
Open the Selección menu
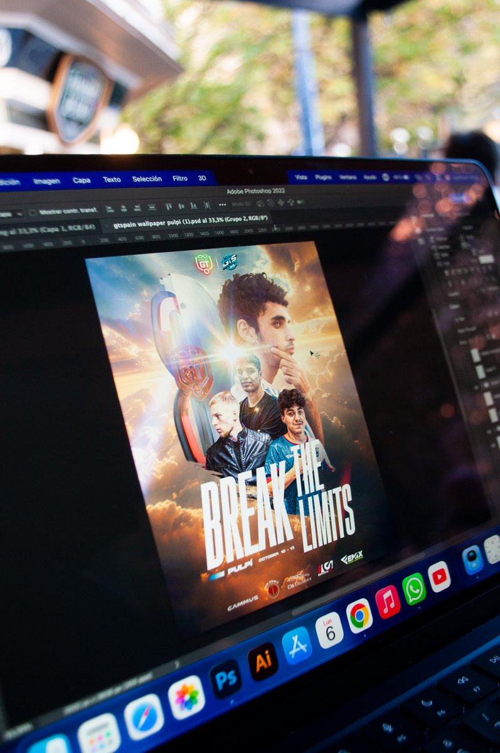[147, 179]
